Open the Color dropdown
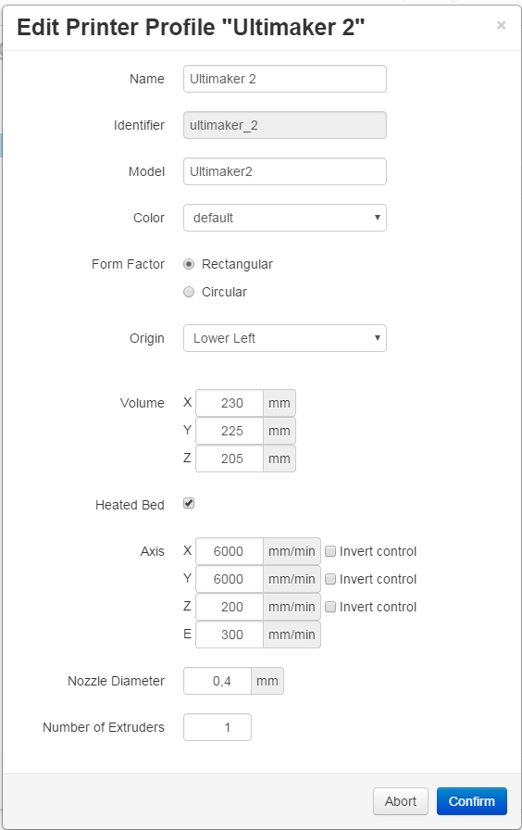This screenshot has height=830, width=522. click(285, 218)
